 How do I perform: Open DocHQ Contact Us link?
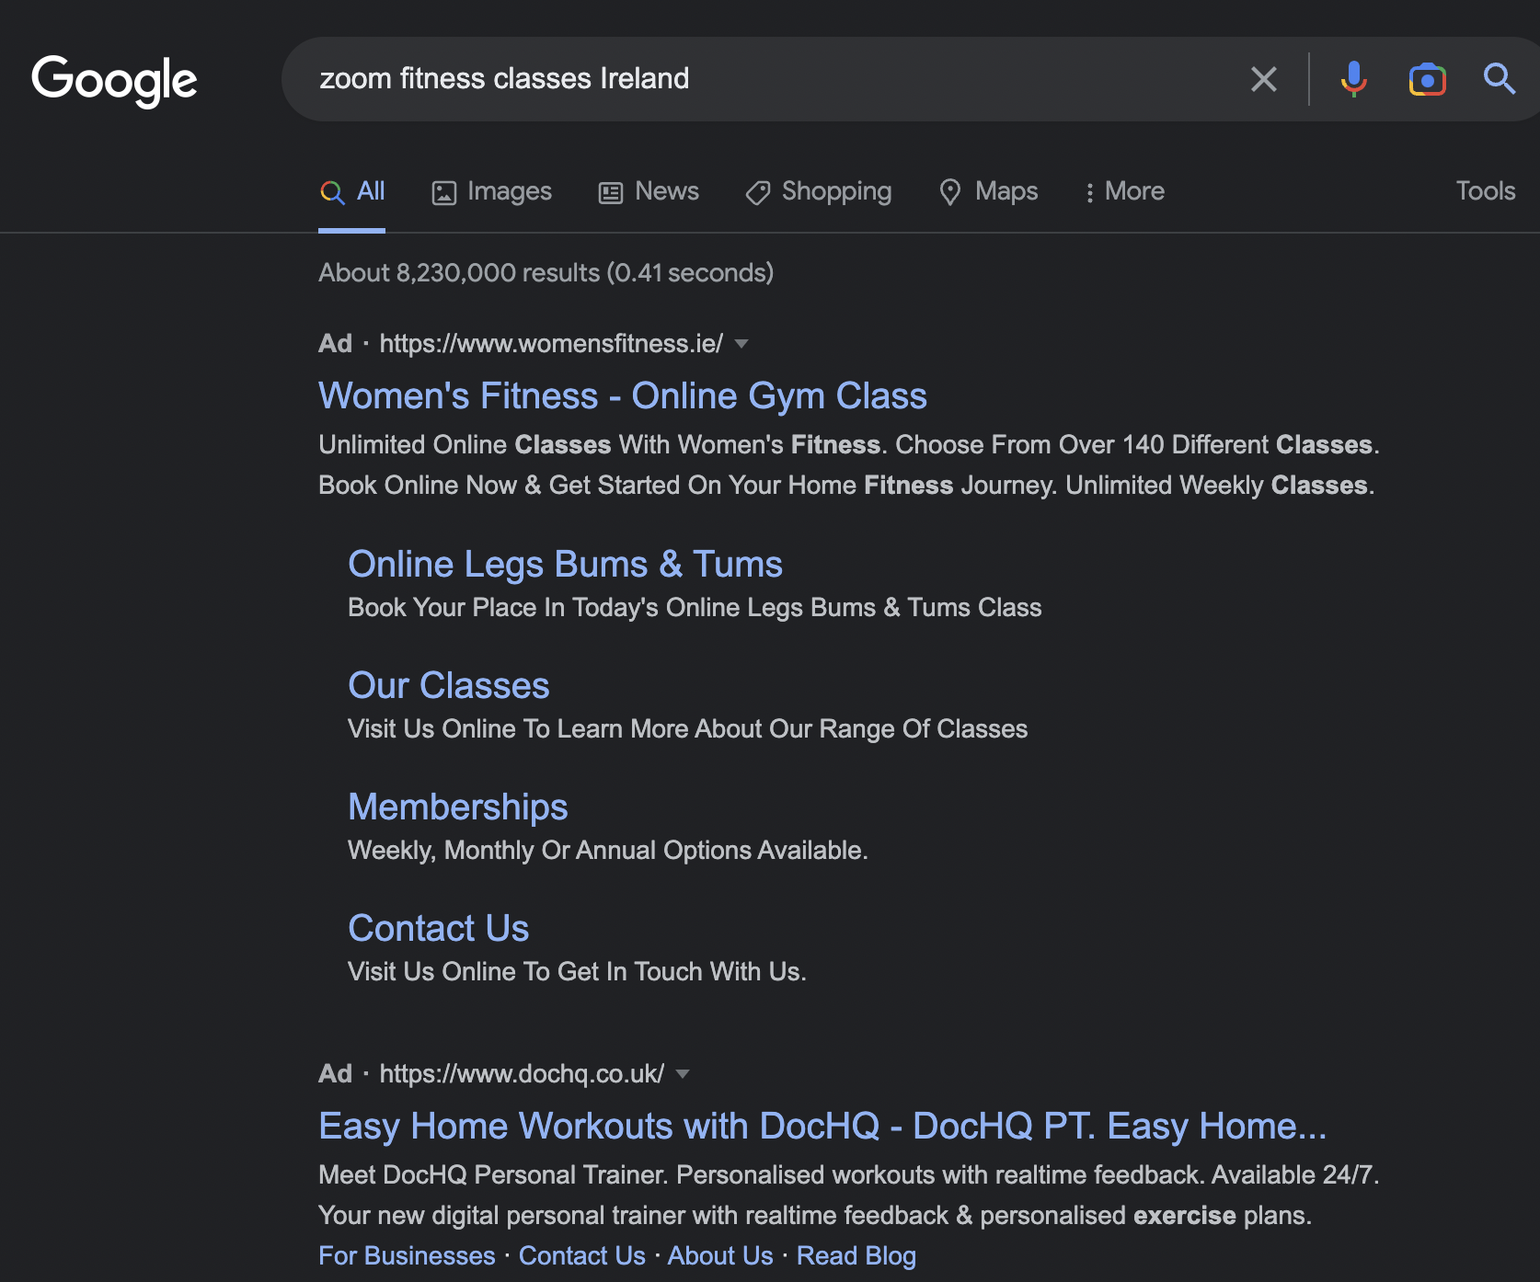582,1256
